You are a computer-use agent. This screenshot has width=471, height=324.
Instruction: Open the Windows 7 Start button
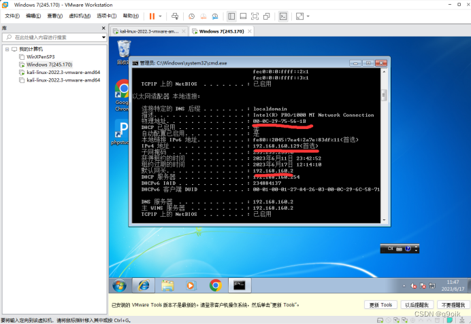(x=120, y=285)
